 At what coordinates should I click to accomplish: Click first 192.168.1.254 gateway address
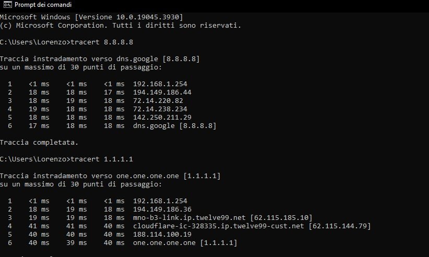(x=160, y=84)
